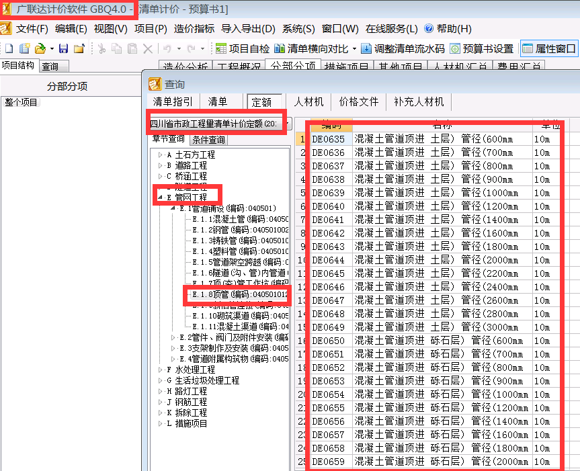Open the 造价指标 menu
The image size is (580, 471).
point(194,29)
